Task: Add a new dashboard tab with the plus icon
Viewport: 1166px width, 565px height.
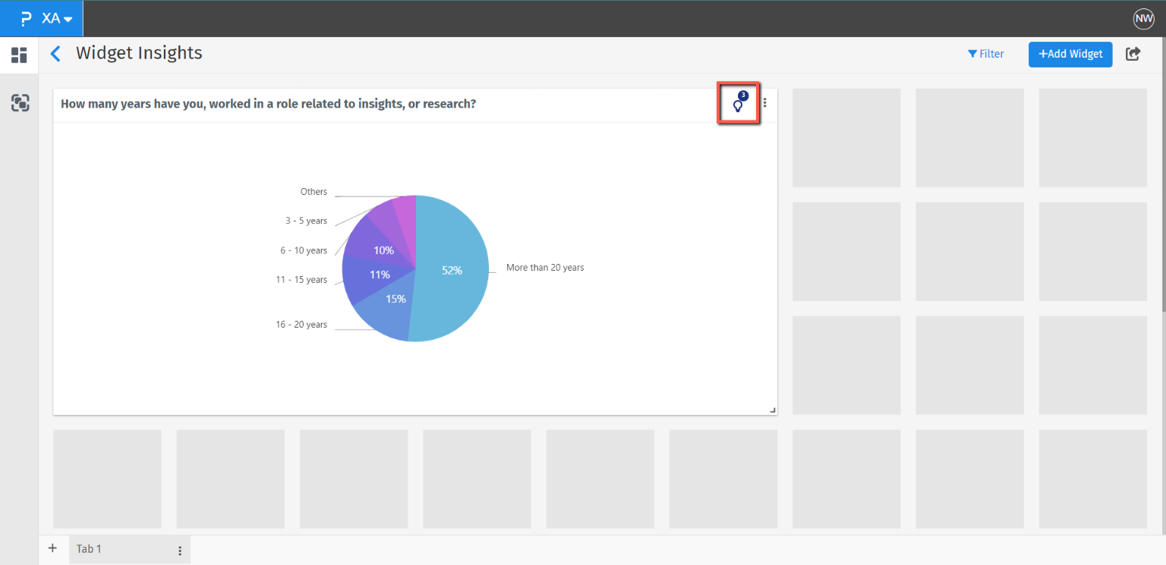Action: click(52, 548)
